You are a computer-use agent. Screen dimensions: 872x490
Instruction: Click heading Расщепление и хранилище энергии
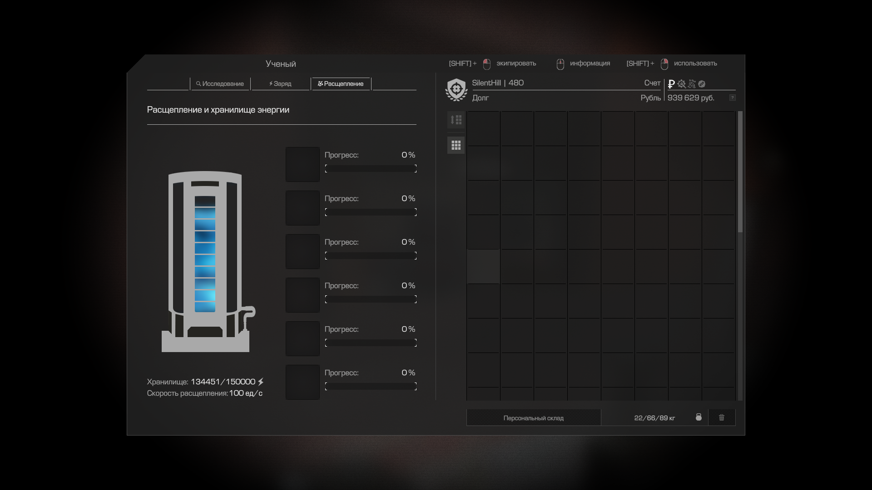(218, 109)
